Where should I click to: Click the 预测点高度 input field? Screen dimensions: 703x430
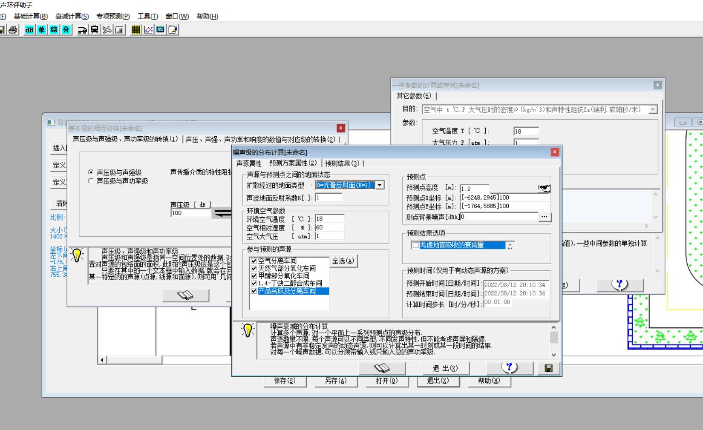[x=475, y=189]
